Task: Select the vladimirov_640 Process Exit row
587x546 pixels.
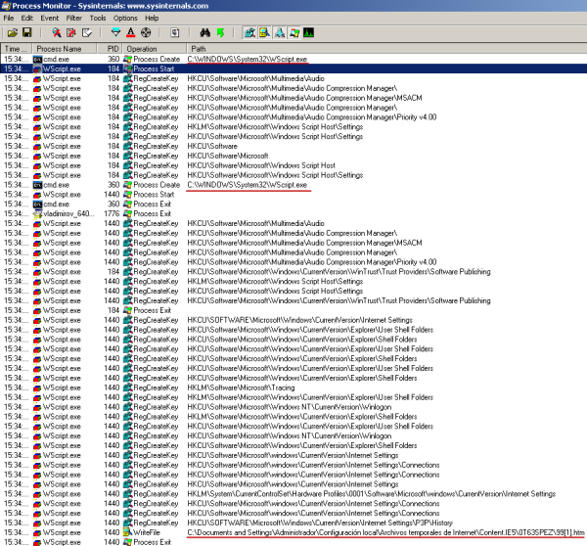Action: [293, 214]
